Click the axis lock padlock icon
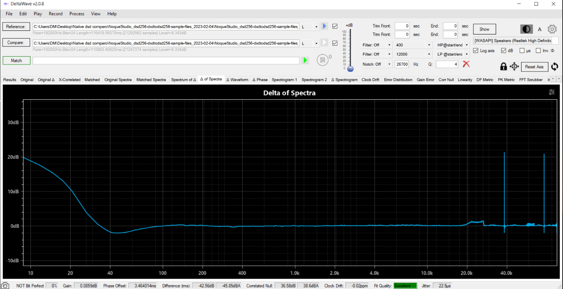The image size is (563, 289). tap(504, 67)
